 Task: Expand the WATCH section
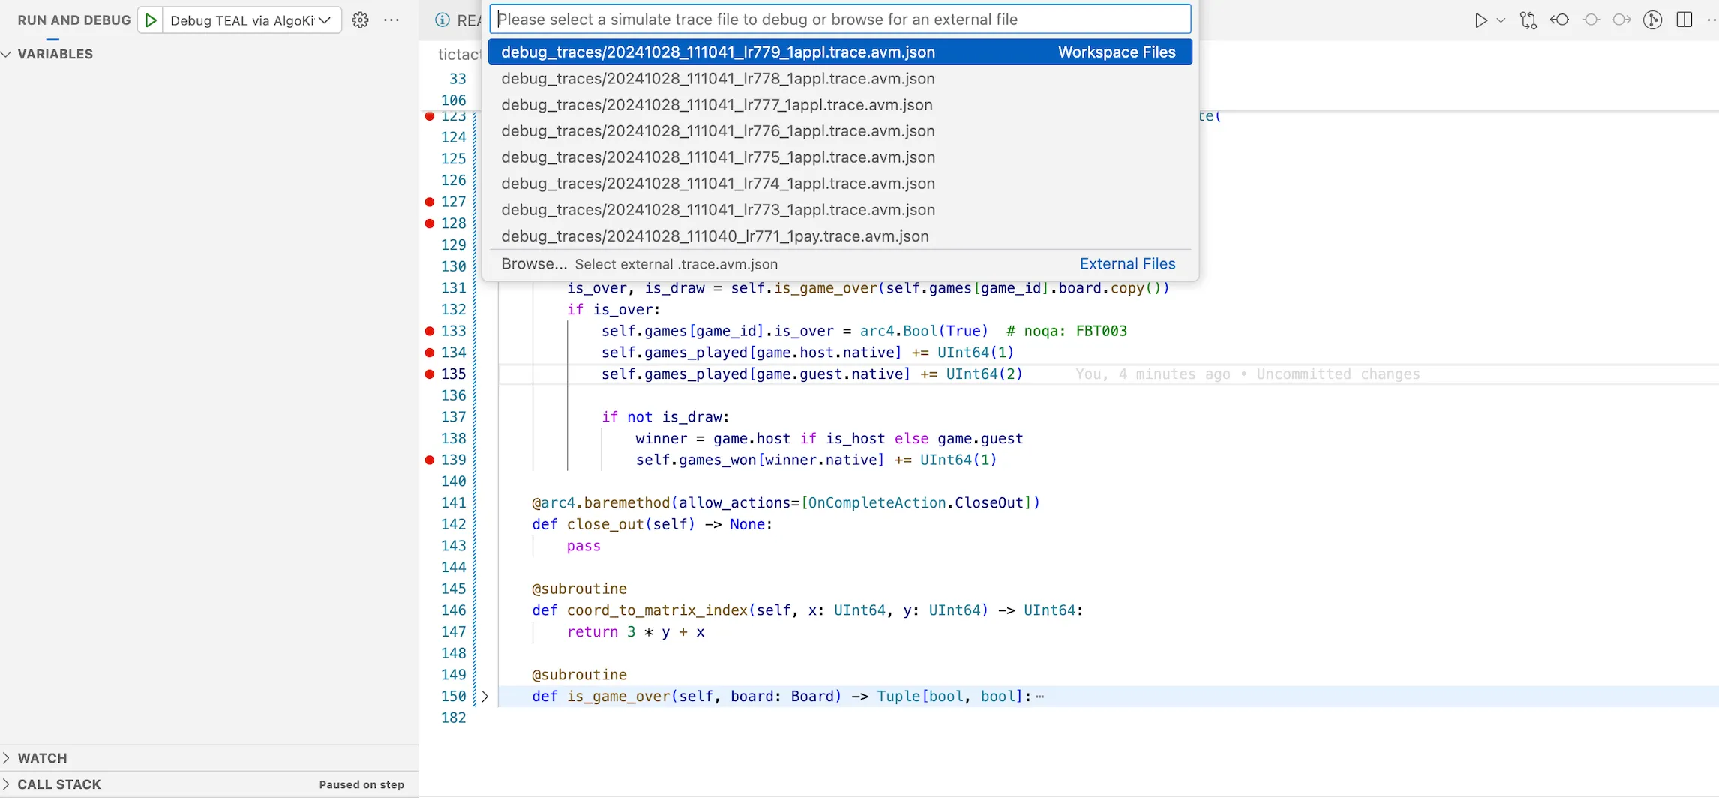coord(42,757)
